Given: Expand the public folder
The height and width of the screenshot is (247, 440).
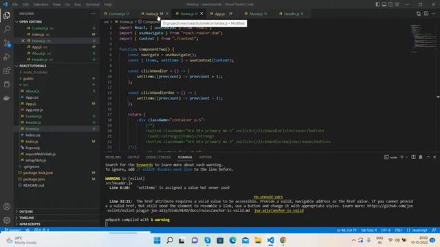Looking at the screenshot, I should click(x=28, y=79).
